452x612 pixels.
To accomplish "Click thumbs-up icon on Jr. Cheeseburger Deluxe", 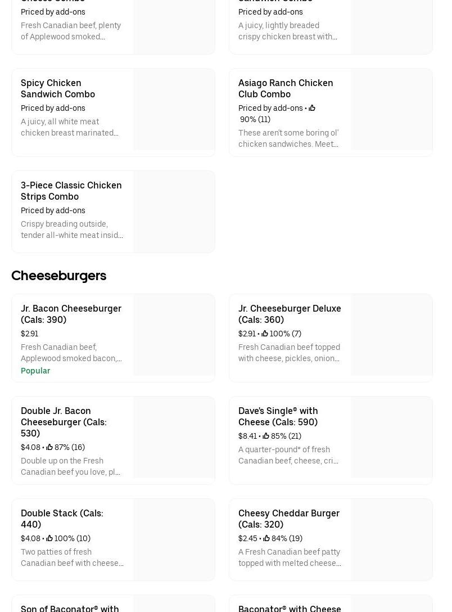I will coord(265,334).
